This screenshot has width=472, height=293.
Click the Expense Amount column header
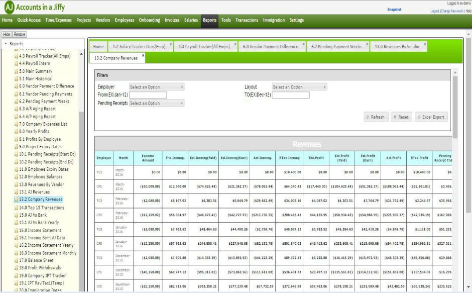[x=148, y=158]
